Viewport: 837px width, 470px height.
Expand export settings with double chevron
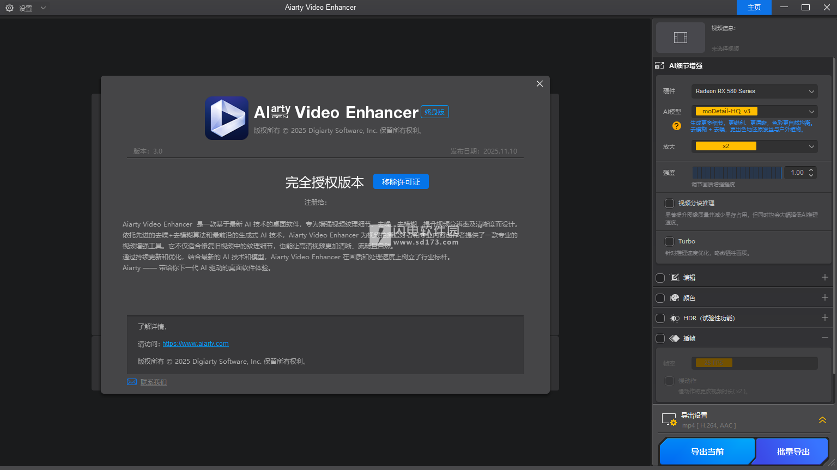[x=822, y=420]
